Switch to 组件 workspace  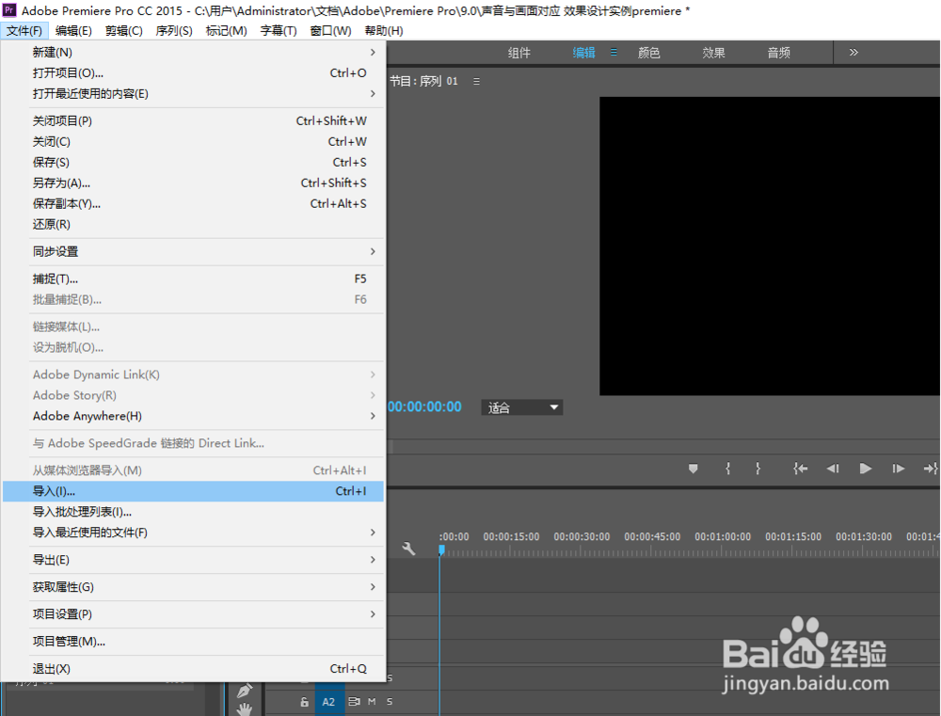click(x=519, y=53)
